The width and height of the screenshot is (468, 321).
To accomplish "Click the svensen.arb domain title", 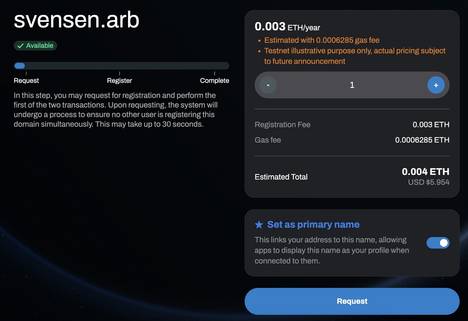I will pos(77,19).
